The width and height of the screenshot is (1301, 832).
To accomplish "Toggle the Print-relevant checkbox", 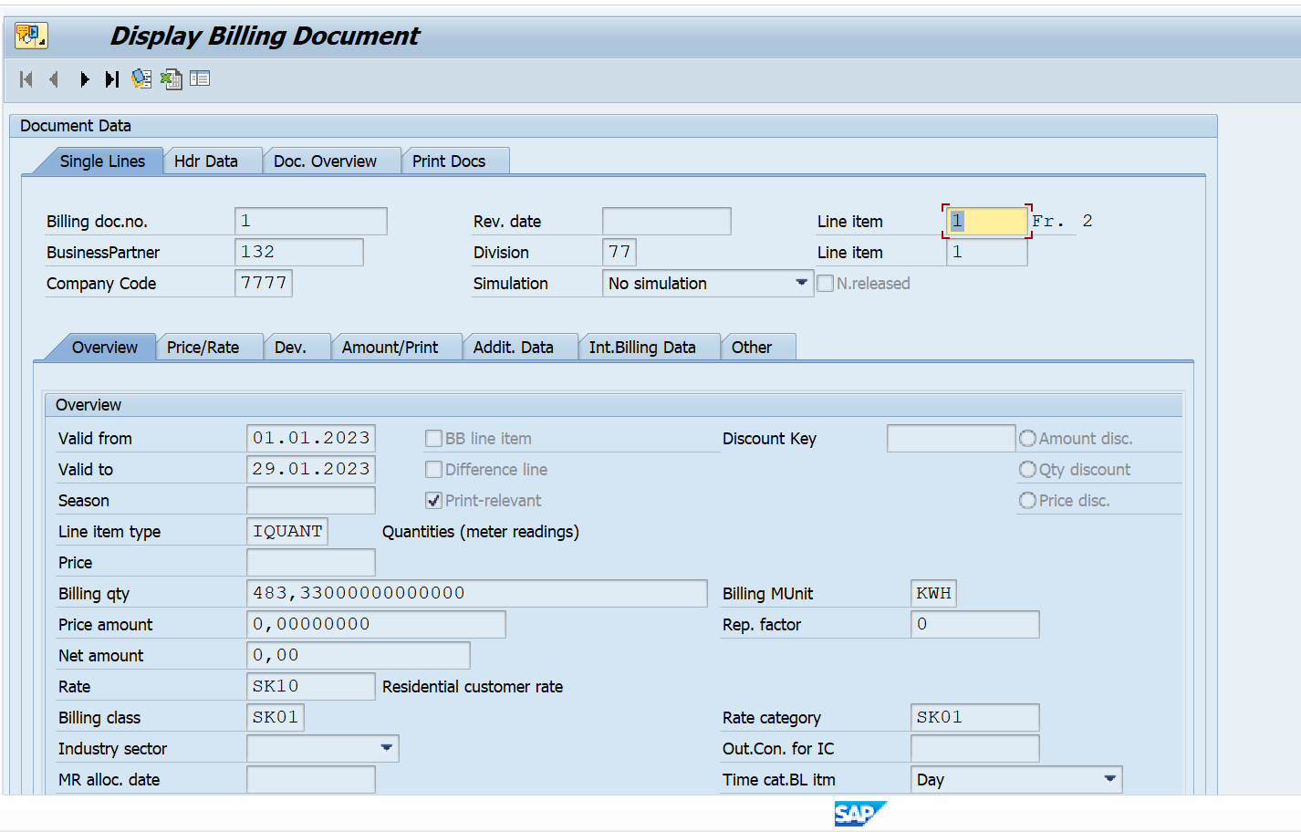I will (434, 501).
